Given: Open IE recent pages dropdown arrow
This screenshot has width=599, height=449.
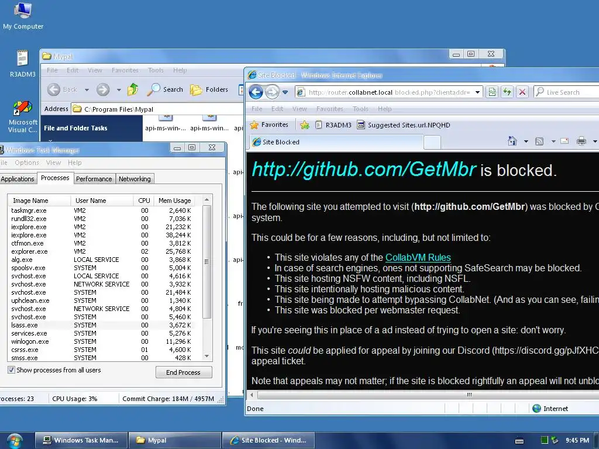Looking at the screenshot, I should point(285,92).
